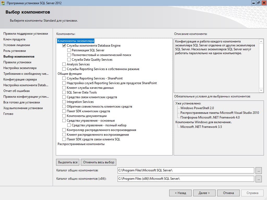
Task: Open Правила поддержки установки step
Action: 26,34
